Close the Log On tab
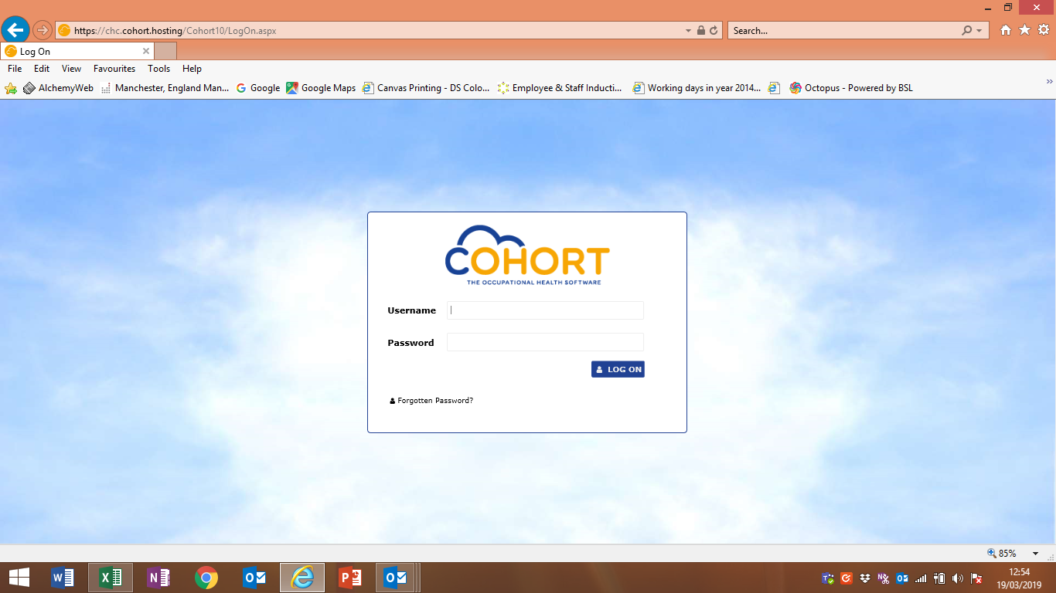Image resolution: width=1056 pixels, height=593 pixels. coord(146,52)
